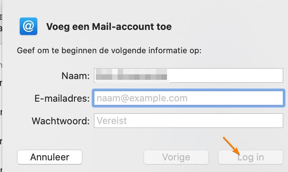Cancel with the Annuleer button
This screenshot has height=172, width=288.
[x=50, y=157]
